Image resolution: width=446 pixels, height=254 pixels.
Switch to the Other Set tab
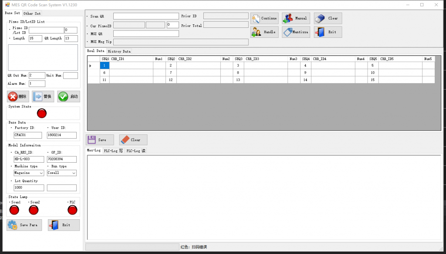pyautogui.click(x=32, y=13)
